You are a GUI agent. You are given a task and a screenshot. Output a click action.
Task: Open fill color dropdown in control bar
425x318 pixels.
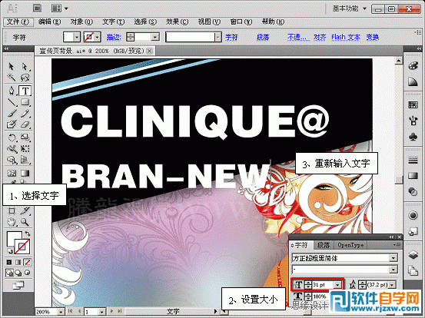point(77,37)
